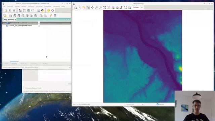
Task: Switch to the Display tab
Action: tap(14, 64)
